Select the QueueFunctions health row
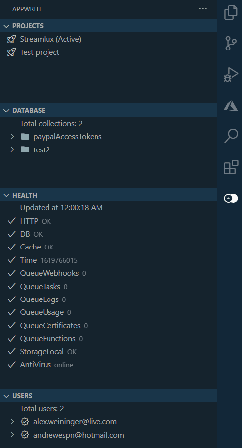 (x=108, y=339)
